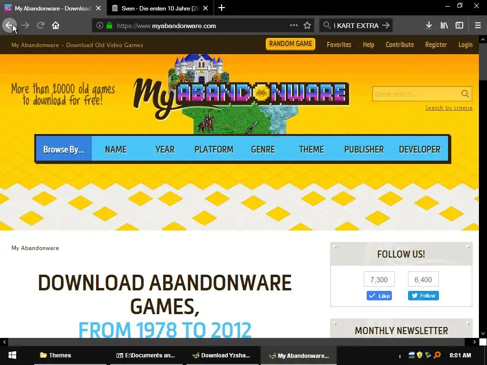The image size is (487, 365).
Task: Open site information circle icon in address bar
Action: click(99, 26)
